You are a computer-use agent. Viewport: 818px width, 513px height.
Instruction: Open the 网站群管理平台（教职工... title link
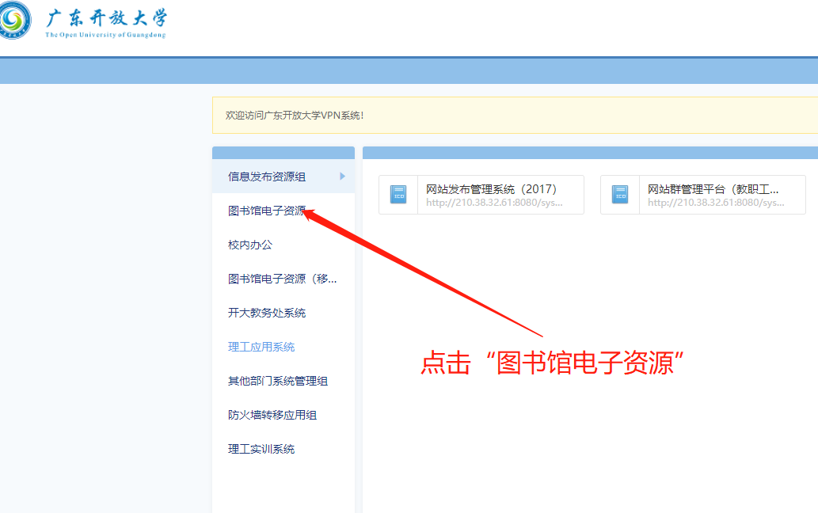click(x=713, y=189)
